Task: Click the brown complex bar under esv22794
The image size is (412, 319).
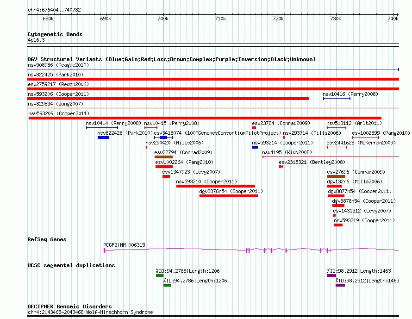Action: (x=163, y=157)
